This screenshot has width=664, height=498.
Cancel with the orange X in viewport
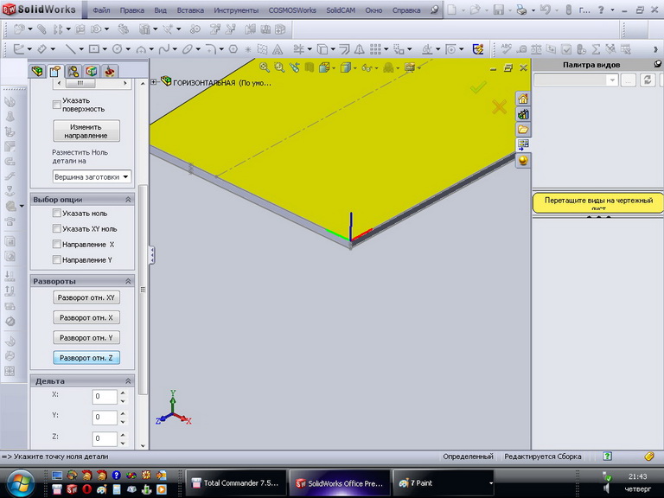(499, 106)
